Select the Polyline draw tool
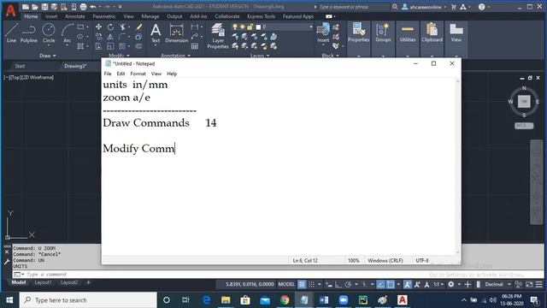Screen dimensions: 547x308 point(28,33)
